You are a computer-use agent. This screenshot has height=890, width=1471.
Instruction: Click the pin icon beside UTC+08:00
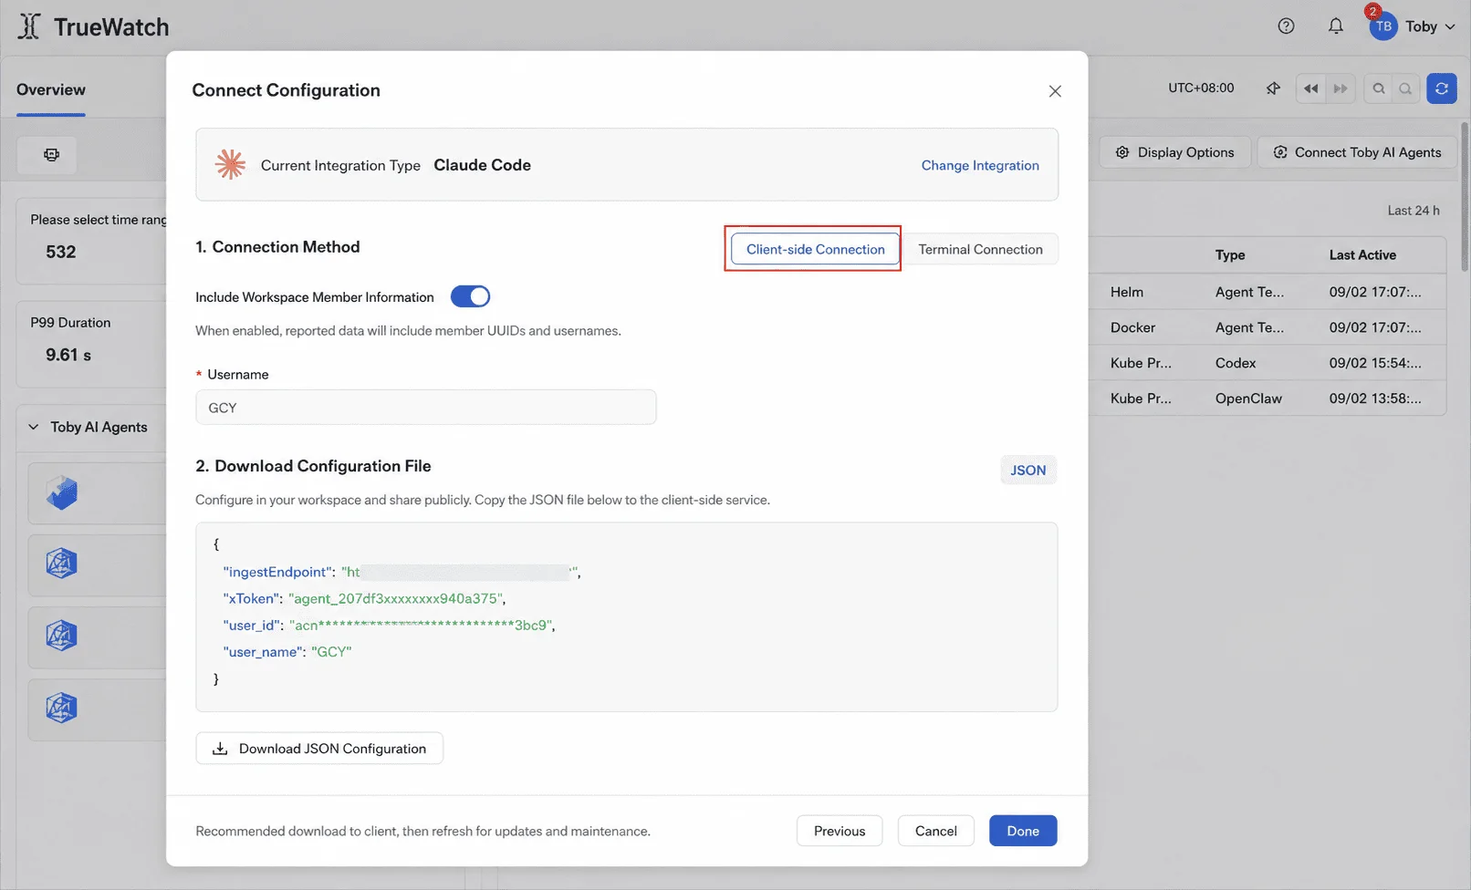1273,88
